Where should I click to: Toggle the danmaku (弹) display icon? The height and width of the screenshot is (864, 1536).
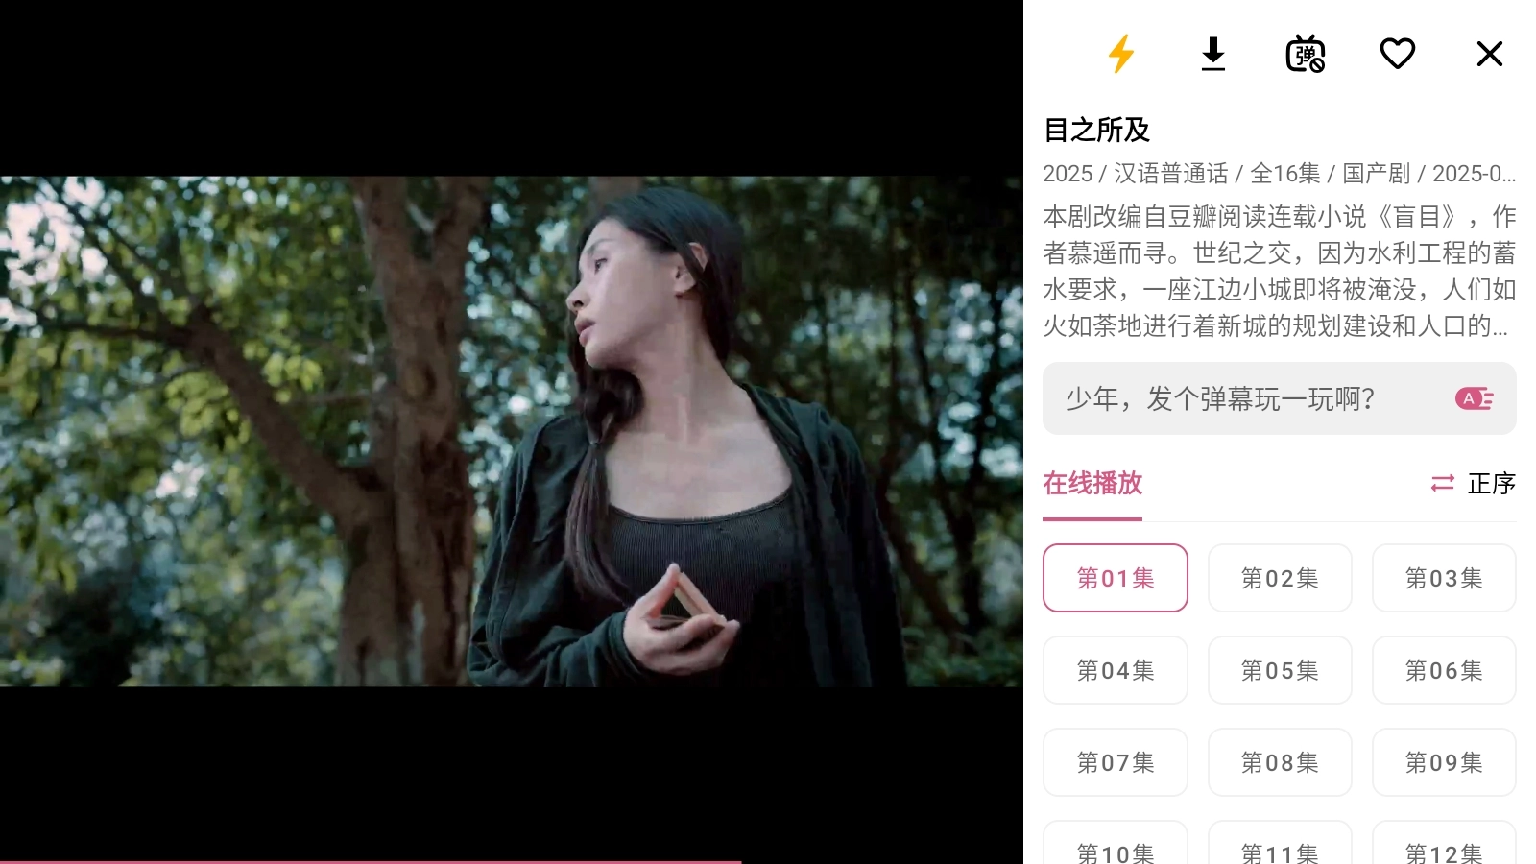point(1306,54)
